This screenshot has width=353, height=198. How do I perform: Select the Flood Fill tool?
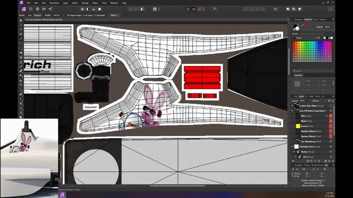click(21, 53)
